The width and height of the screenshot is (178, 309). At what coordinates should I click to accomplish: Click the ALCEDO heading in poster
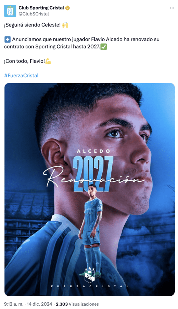tap(94, 151)
